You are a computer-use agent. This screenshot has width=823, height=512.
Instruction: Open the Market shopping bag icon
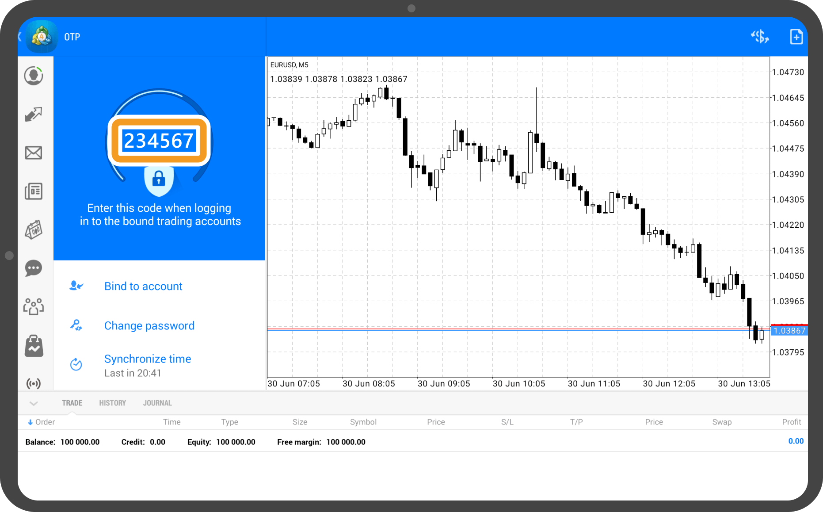pos(34,346)
